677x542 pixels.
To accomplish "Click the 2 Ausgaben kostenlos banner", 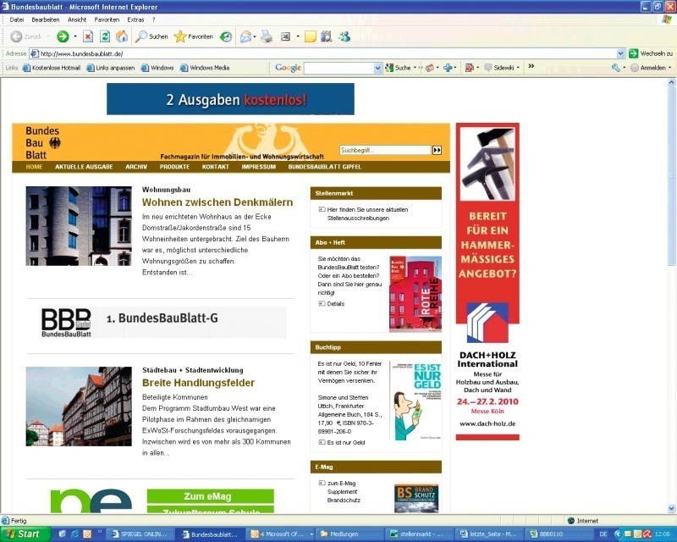I will tap(230, 99).
